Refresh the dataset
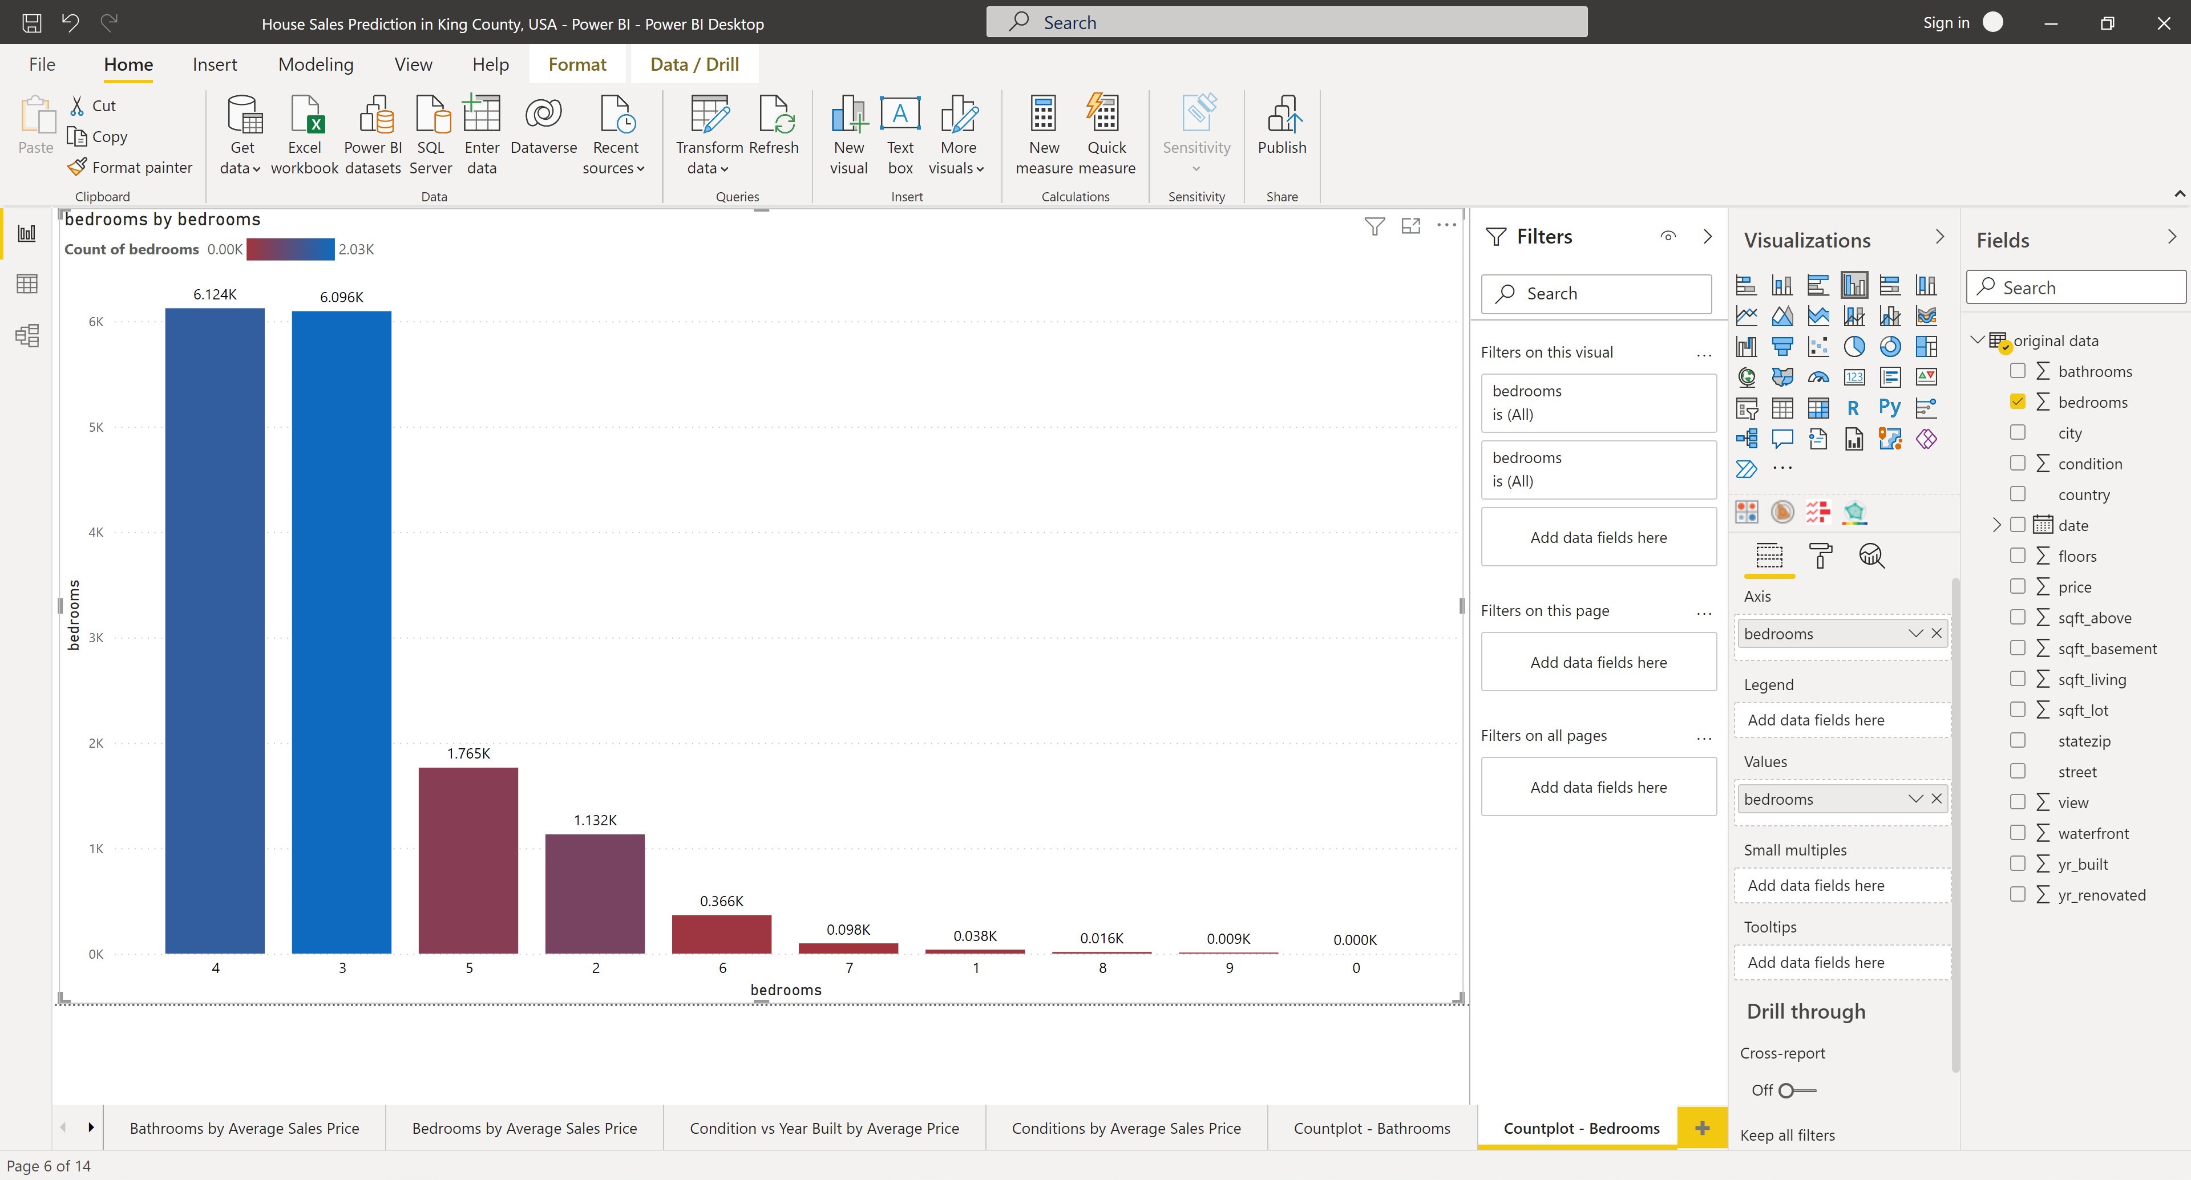Image resolution: width=2191 pixels, height=1180 pixels. pos(774,126)
